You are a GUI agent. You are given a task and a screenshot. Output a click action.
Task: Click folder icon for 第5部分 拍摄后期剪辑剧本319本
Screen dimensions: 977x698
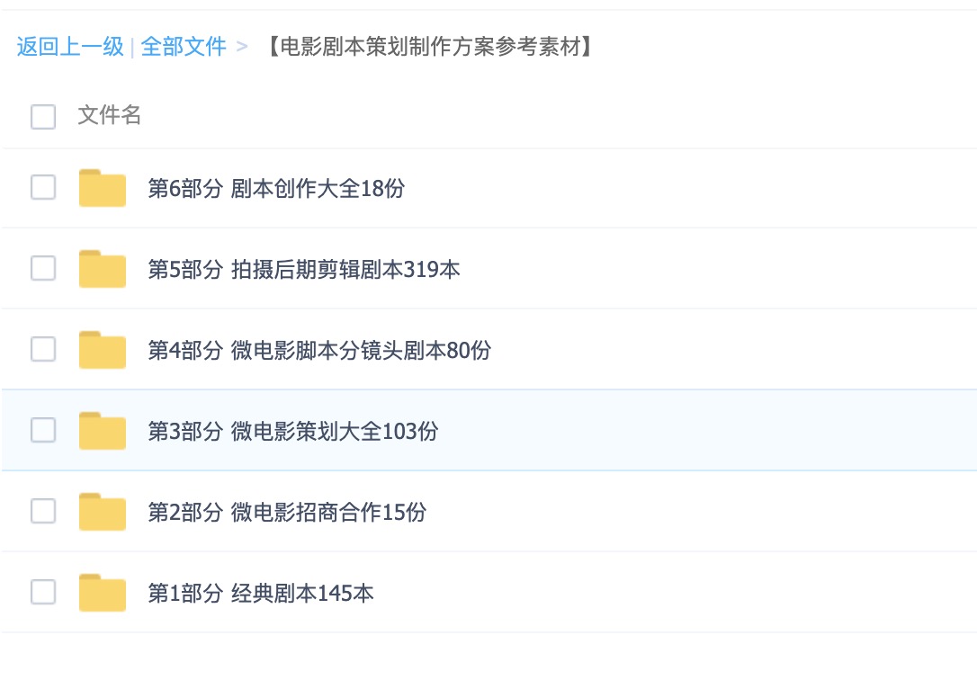[x=102, y=269]
